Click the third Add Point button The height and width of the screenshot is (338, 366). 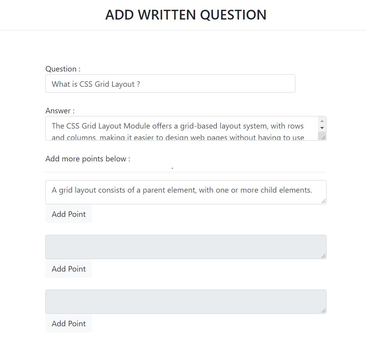click(x=69, y=324)
